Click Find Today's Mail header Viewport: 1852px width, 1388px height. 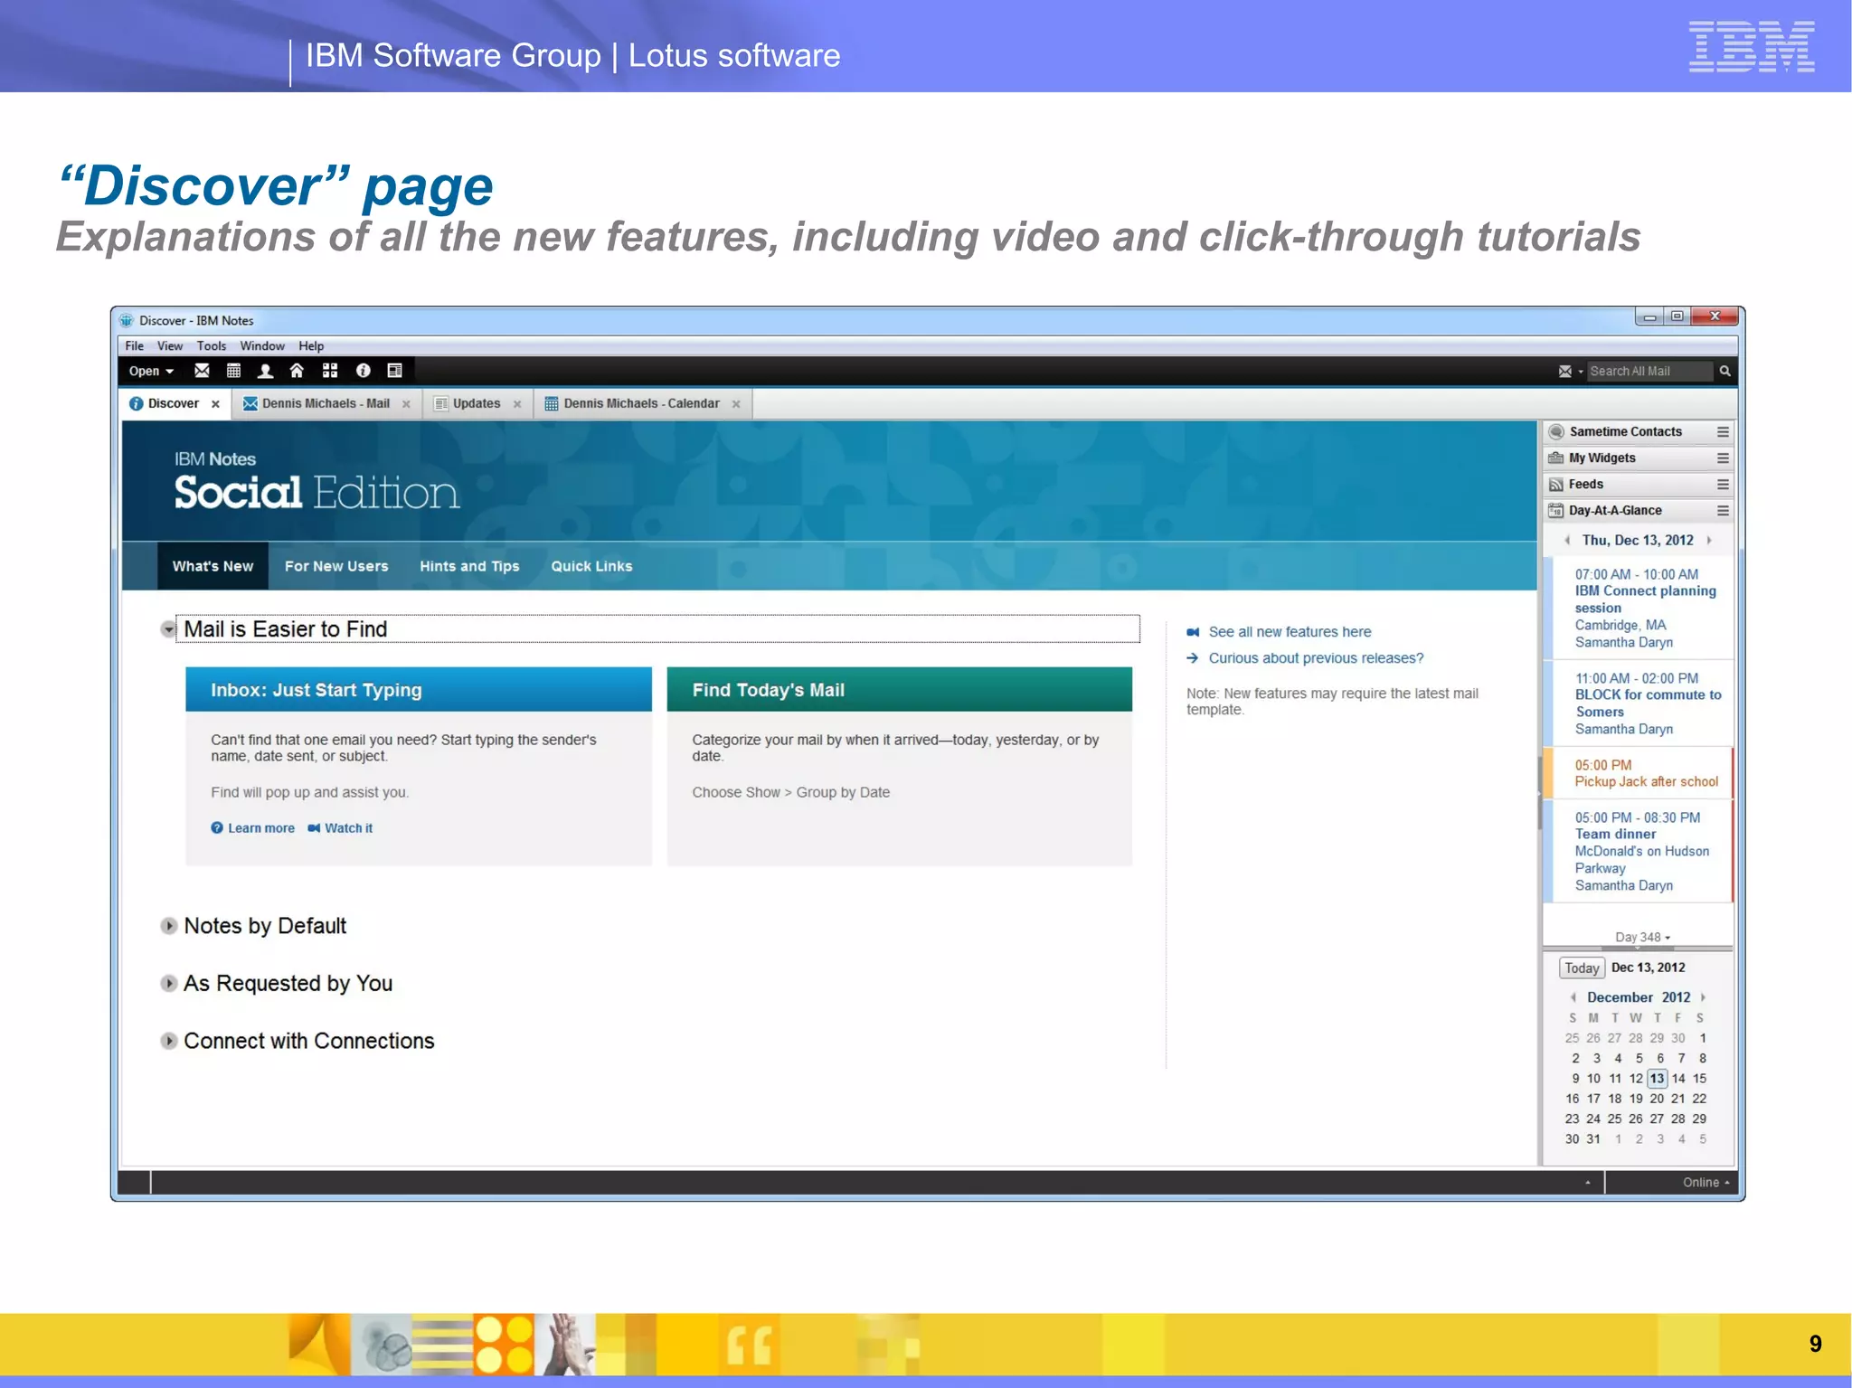tap(900, 690)
